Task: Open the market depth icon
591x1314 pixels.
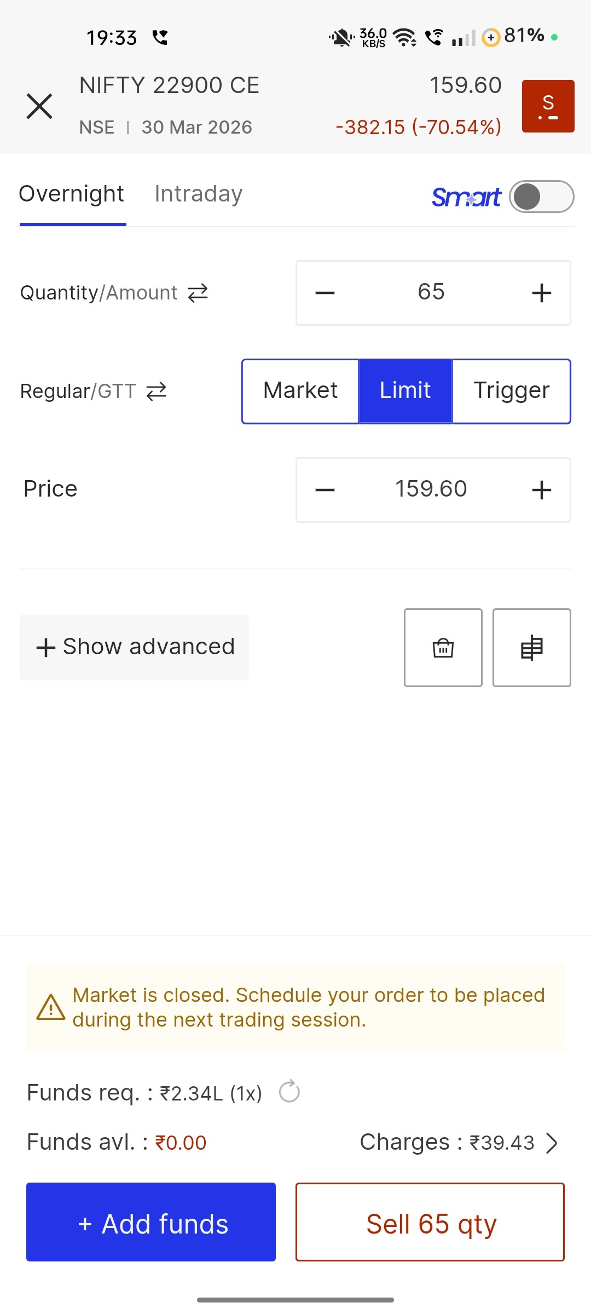Action: (531, 648)
